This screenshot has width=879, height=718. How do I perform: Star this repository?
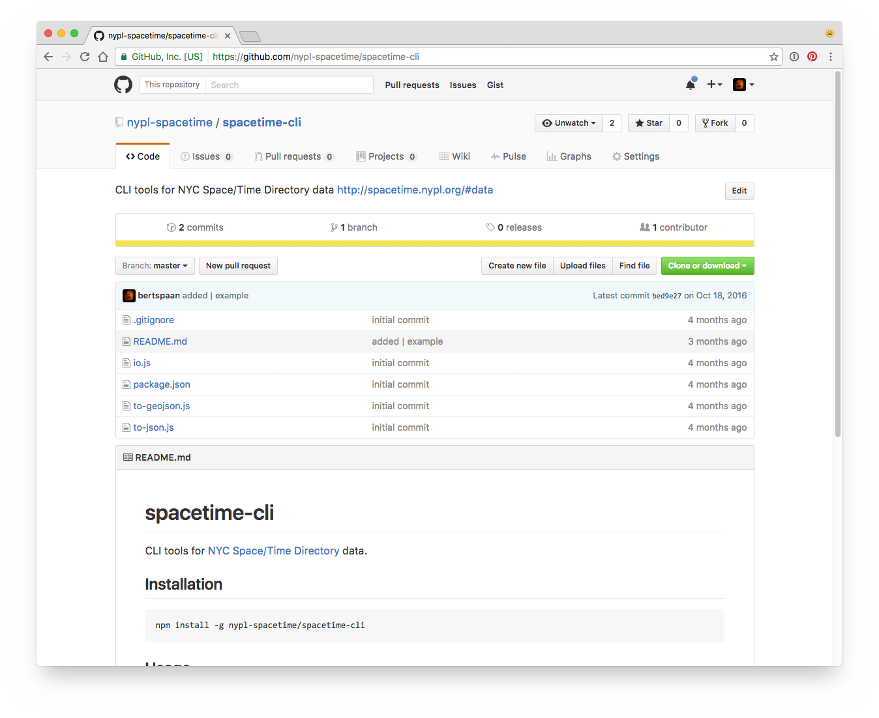649,123
